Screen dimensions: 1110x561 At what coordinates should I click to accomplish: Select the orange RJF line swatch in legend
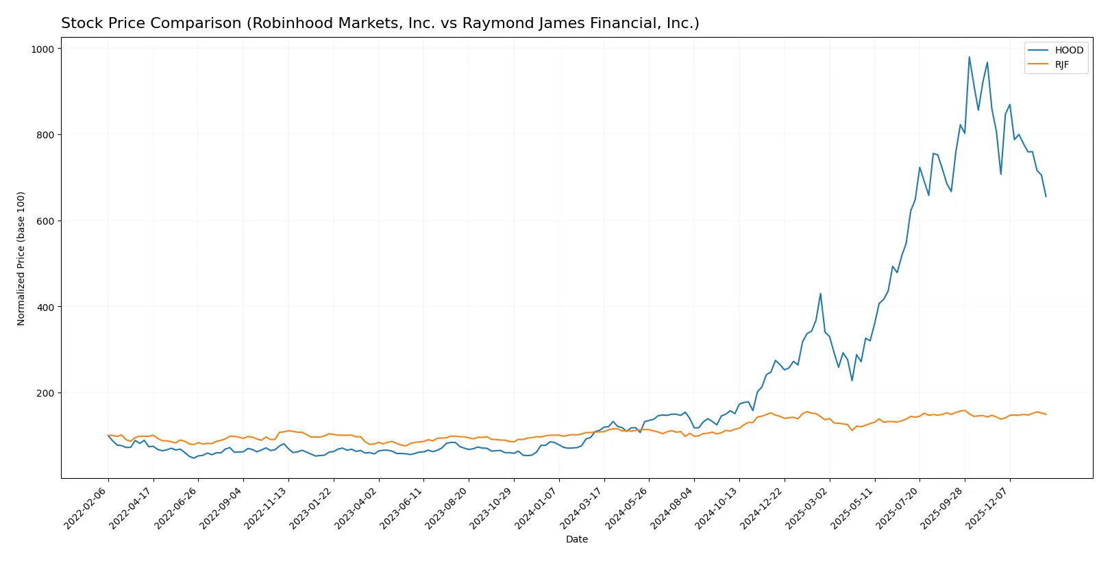1038,65
